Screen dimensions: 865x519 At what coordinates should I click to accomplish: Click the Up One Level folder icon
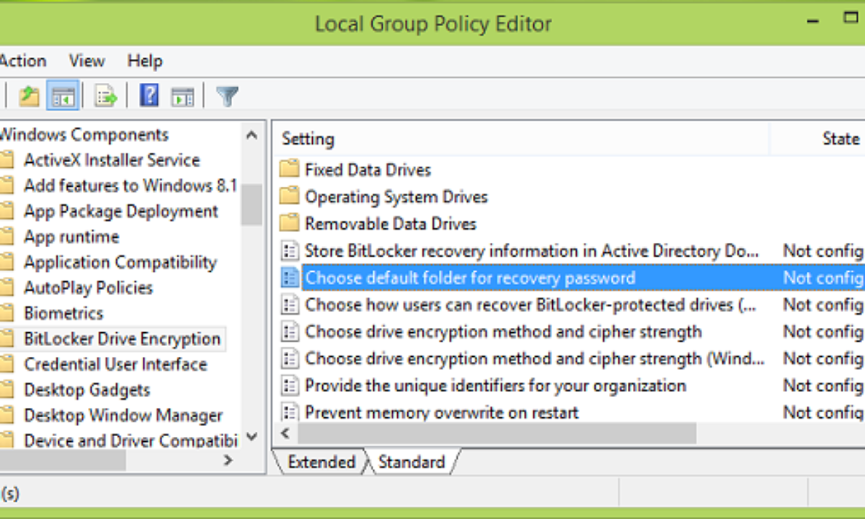click(x=29, y=96)
